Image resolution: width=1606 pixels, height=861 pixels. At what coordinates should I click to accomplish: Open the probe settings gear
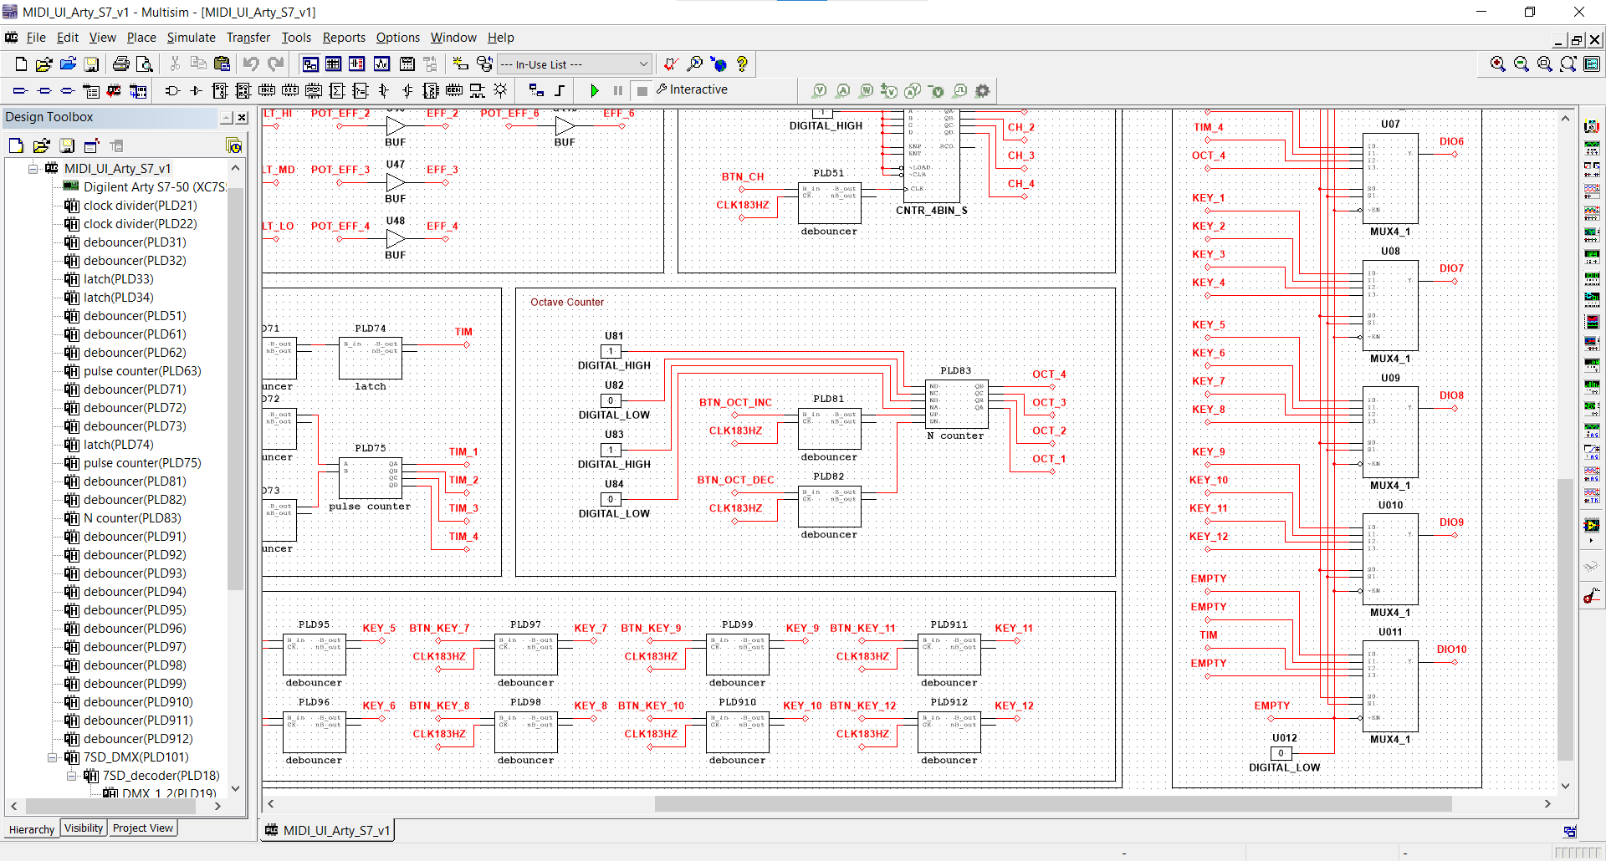983,90
